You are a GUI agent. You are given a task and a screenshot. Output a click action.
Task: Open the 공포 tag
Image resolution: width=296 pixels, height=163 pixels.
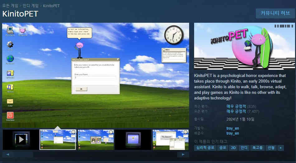point(222,148)
